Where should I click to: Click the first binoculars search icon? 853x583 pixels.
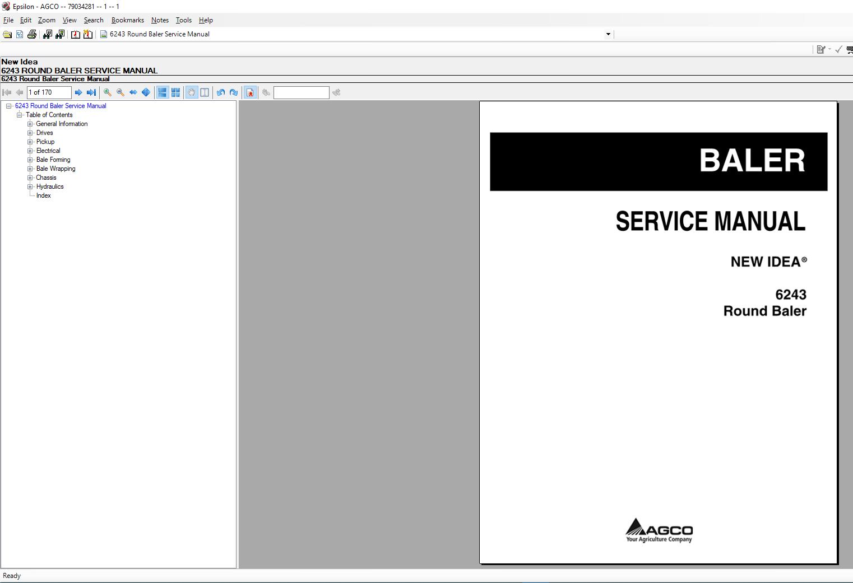click(47, 34)
